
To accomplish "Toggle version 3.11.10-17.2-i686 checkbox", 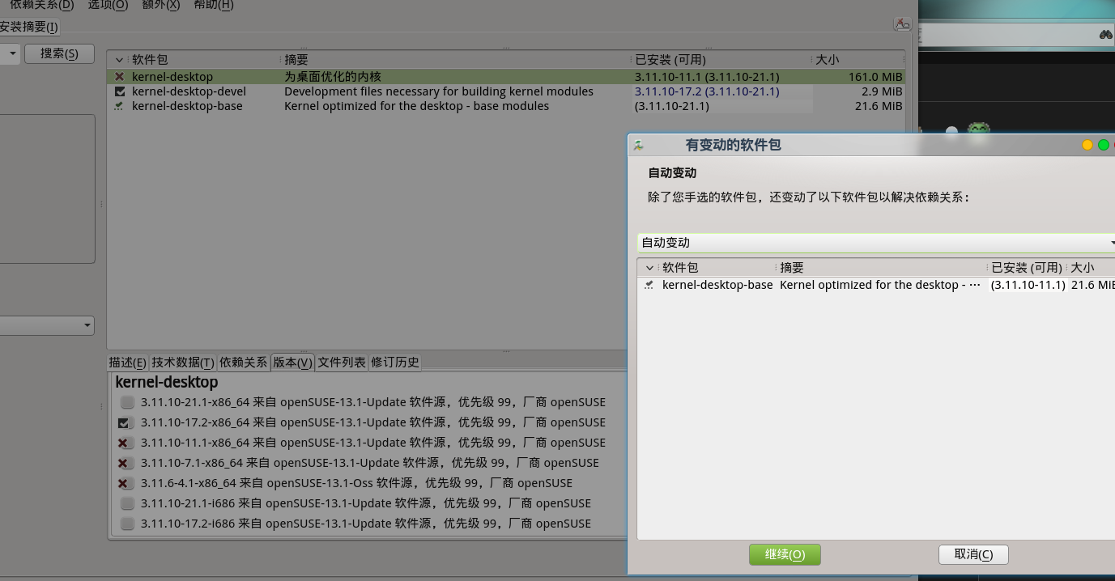I will click(127, 524).
